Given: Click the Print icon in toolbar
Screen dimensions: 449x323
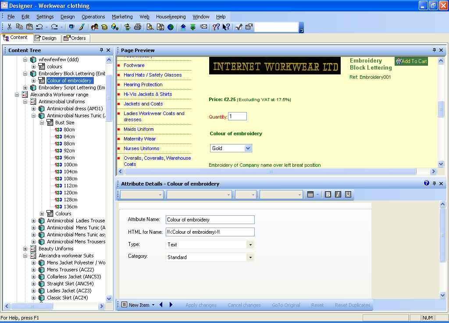Looking at the screenshot, I should [138, 27].
